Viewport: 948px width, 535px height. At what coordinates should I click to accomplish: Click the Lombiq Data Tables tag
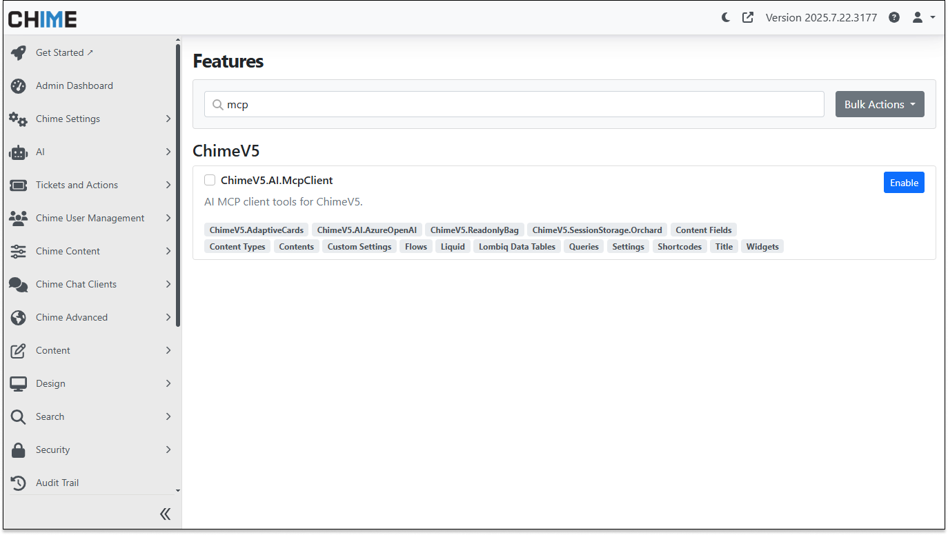(517, 247)
